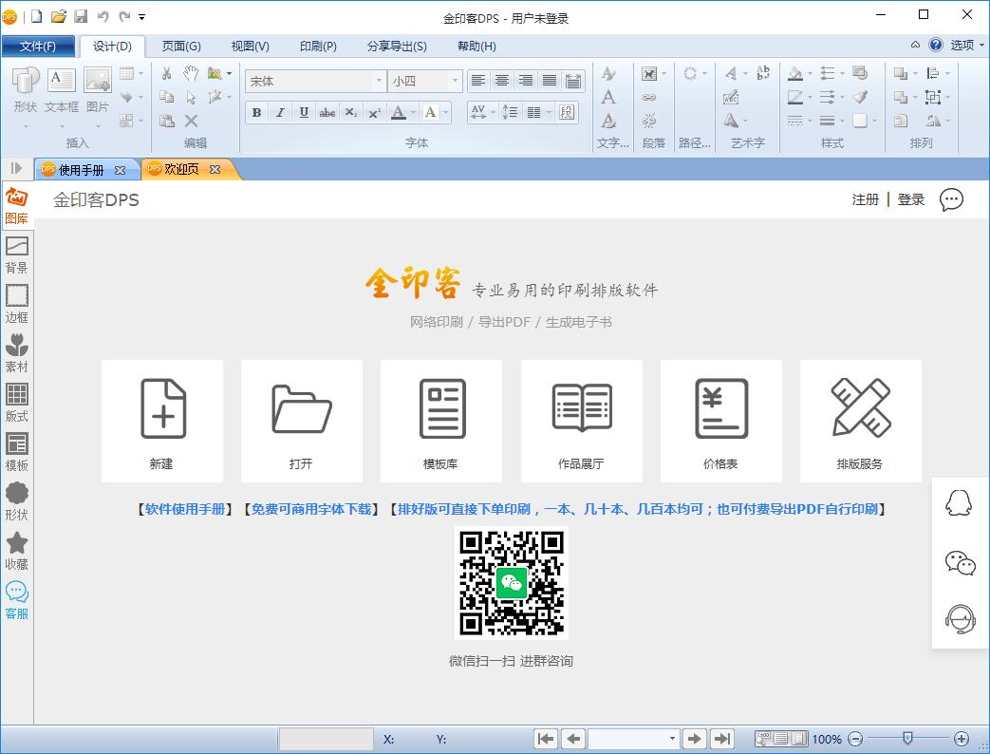The image size is (990, 754).
Task: Open the 模板 template panel in sidebar
Action: point(16,452)
